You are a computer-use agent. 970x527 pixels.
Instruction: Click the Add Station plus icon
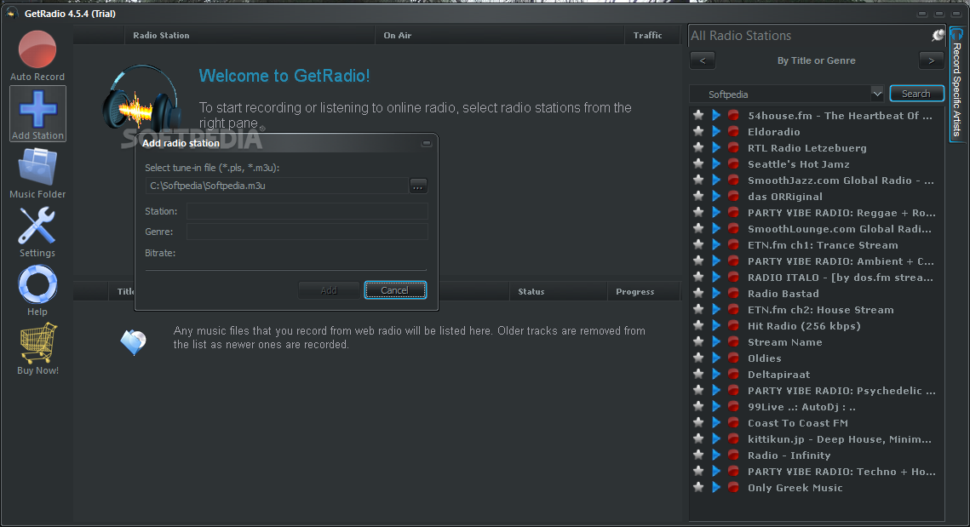[x=37, y=114]
